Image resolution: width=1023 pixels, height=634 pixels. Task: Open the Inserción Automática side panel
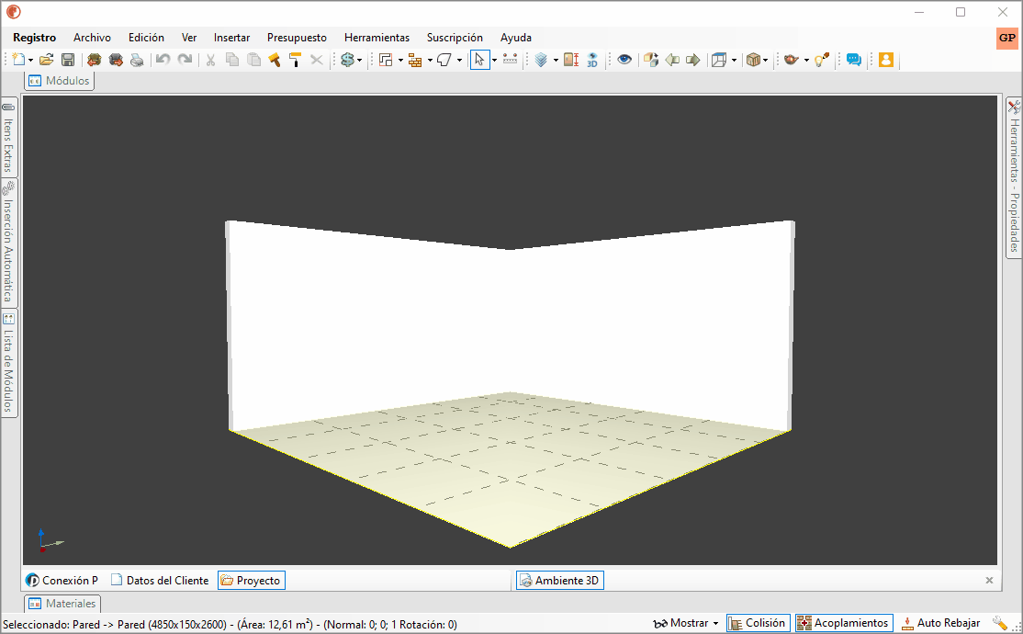(x=8, y=243)
